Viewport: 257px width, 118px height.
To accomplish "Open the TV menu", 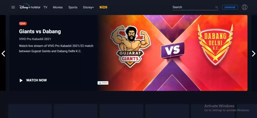I will 45,7.
